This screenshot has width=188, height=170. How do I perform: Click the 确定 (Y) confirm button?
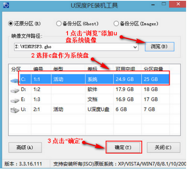pyautogui.click(x=124, y=147)
